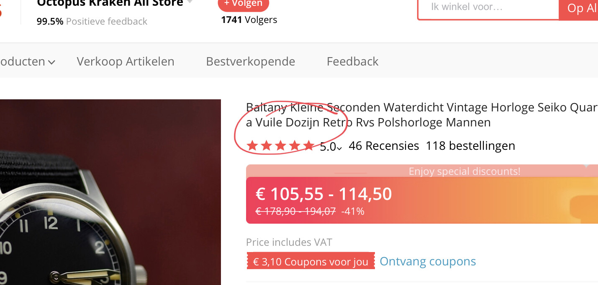Click the red 'Op Al' search button
Viewport: 598px width, 285px height.
[x=579, y=8]
